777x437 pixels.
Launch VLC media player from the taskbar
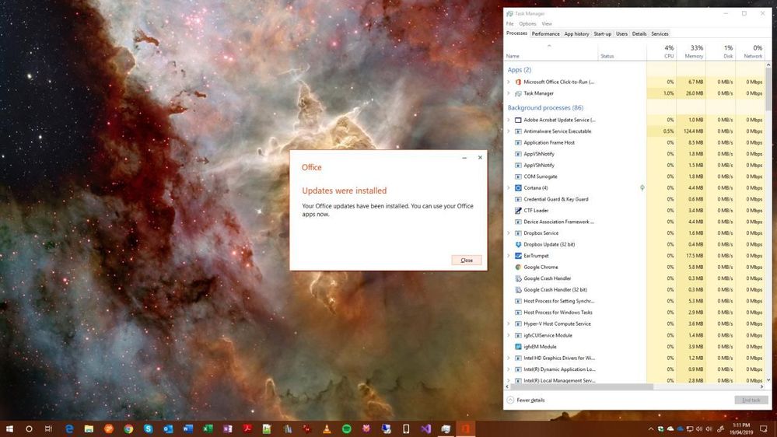click(327, 428)
